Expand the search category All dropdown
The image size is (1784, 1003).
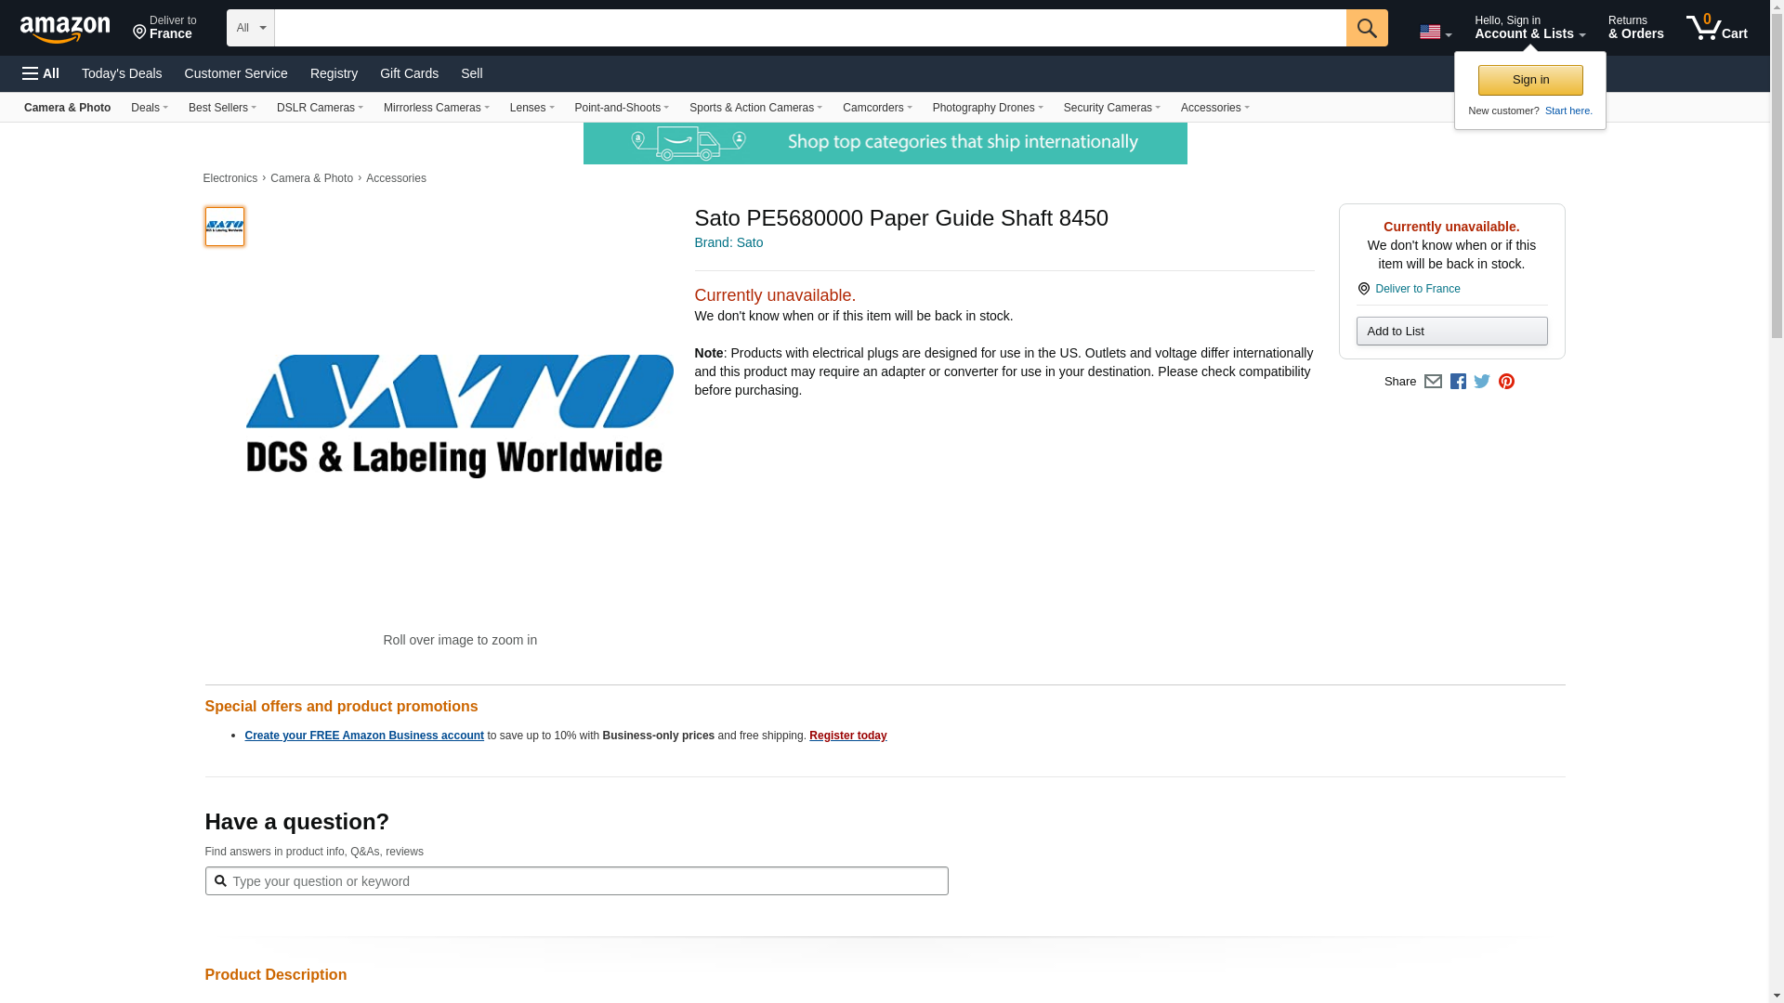250,28
